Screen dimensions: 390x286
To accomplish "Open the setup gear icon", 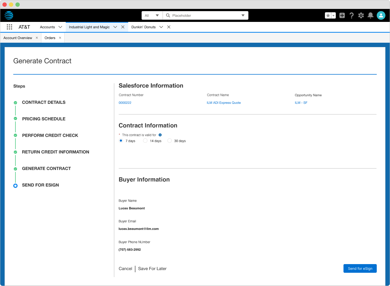I will pos(361,15).
